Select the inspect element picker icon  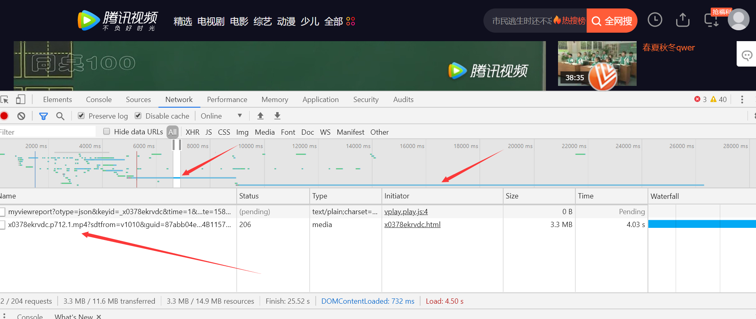click(5, 100)
